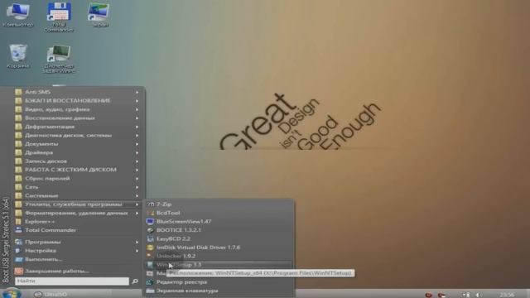
Task: Open the Драйвера menu entry
Action: pyautogui.click(x=77, y=152)
